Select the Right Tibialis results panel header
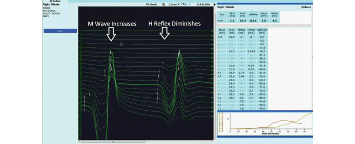This screenshot has height=144, width=355. click(x=226, y=7)
